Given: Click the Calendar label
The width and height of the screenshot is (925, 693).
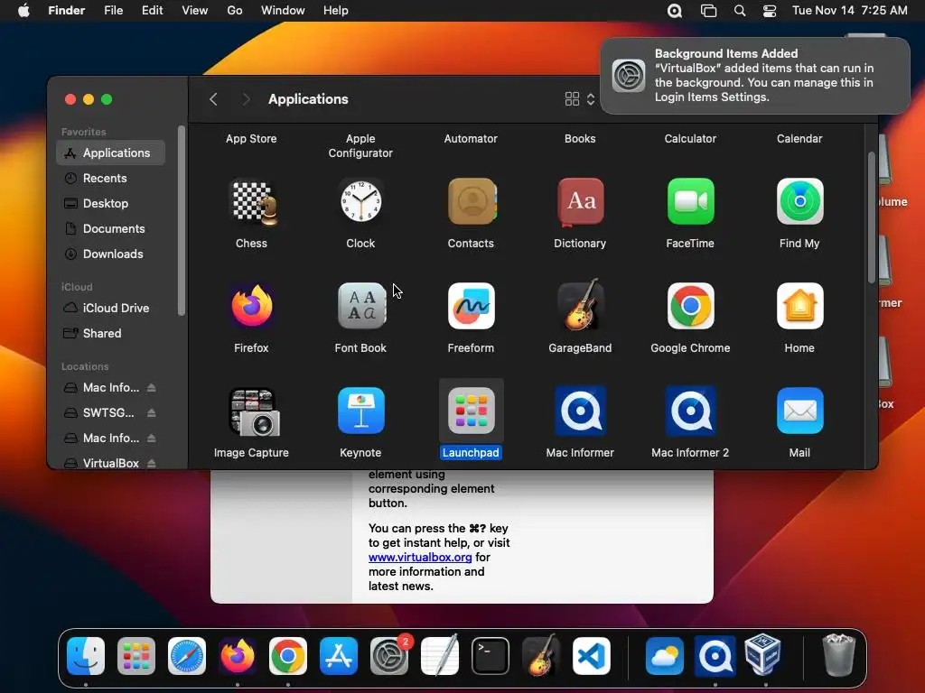Looking at the screenshot, I should pyautogui.click(x=799, y=138).
